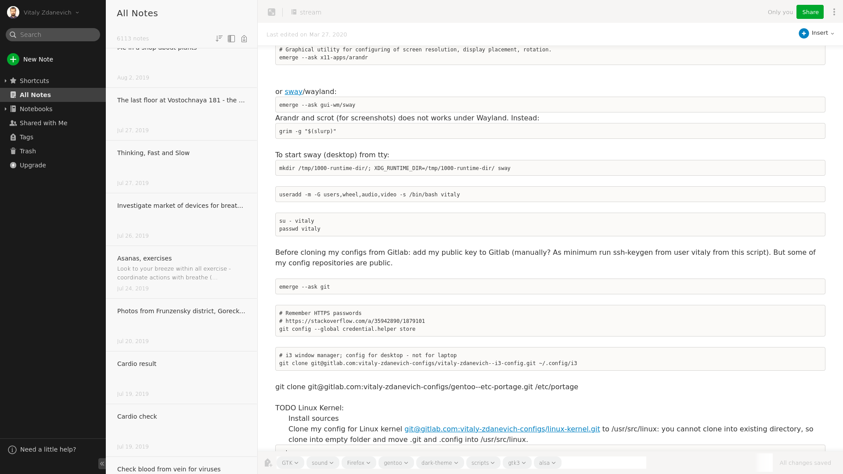Click the stream notebook icon
Image resolution: width=843 pixels, height=474 pixels.
(x=294, y=12)
